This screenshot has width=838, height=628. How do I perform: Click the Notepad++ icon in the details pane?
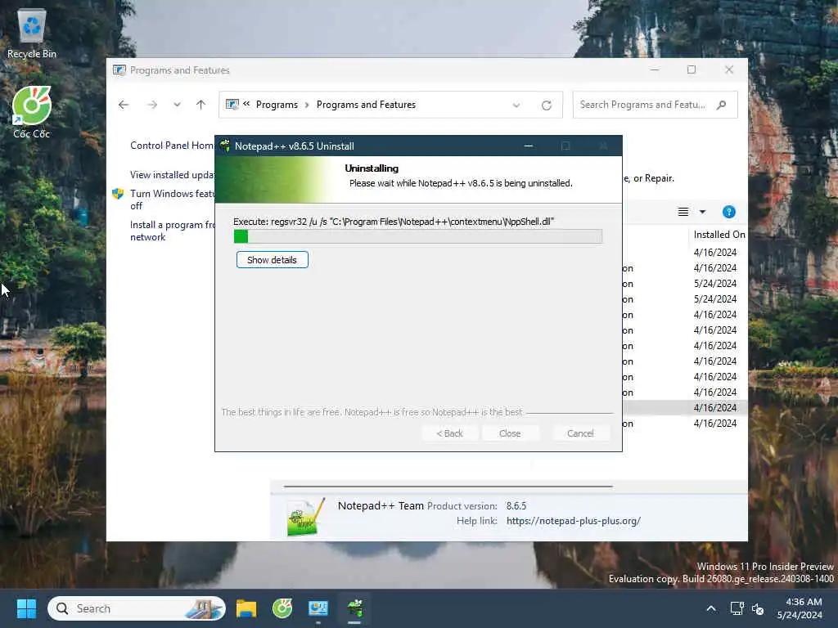306,516
